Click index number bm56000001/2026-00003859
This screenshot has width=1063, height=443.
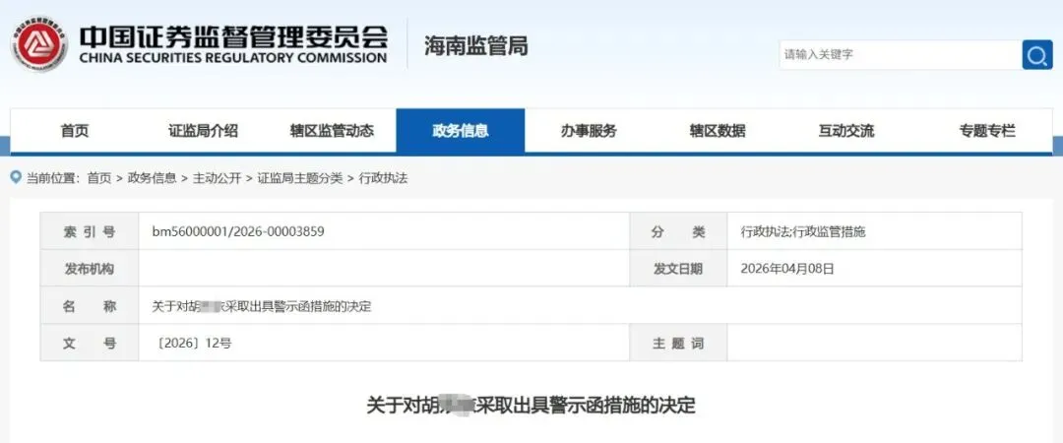coord(238,231)
